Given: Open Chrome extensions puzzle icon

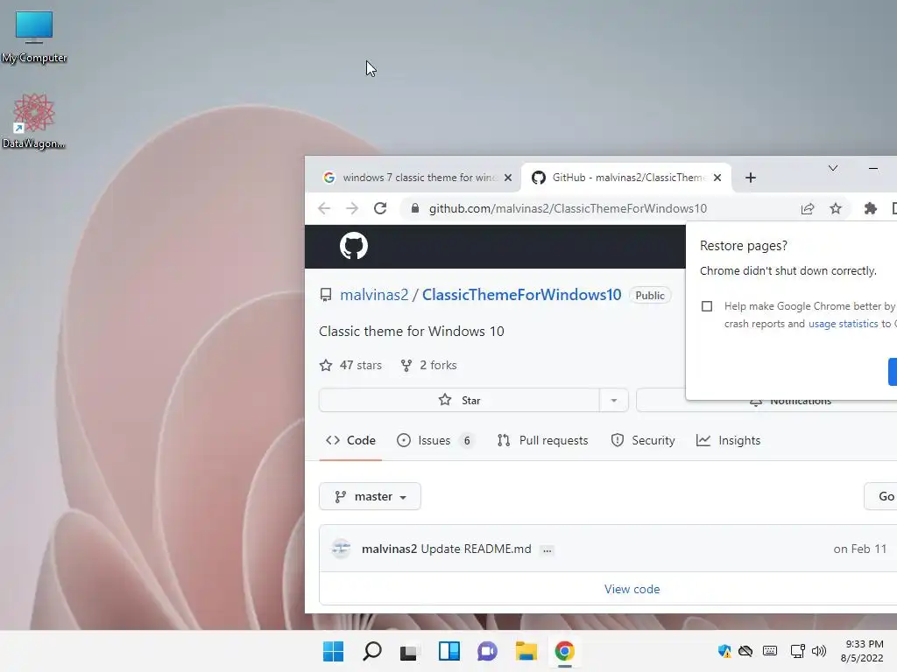Looking at the screenshot, I should [x=870, y=208].
